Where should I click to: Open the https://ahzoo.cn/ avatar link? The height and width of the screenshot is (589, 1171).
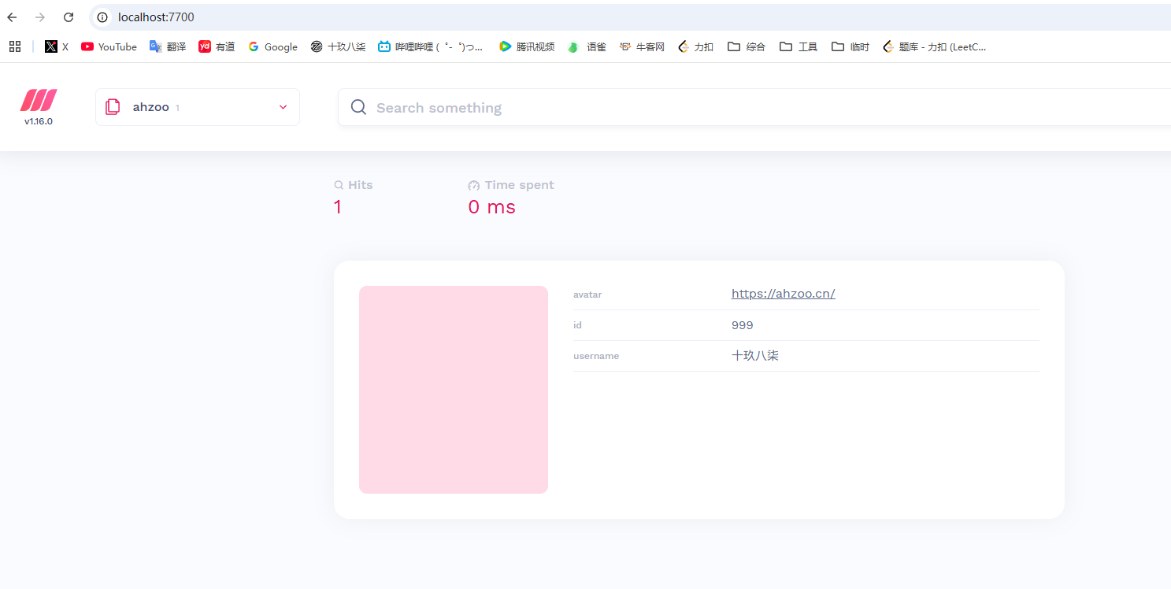[783, 294]
